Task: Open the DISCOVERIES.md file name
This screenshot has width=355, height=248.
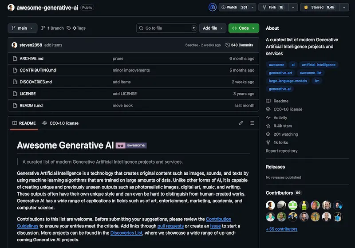Action: (36, 82)
